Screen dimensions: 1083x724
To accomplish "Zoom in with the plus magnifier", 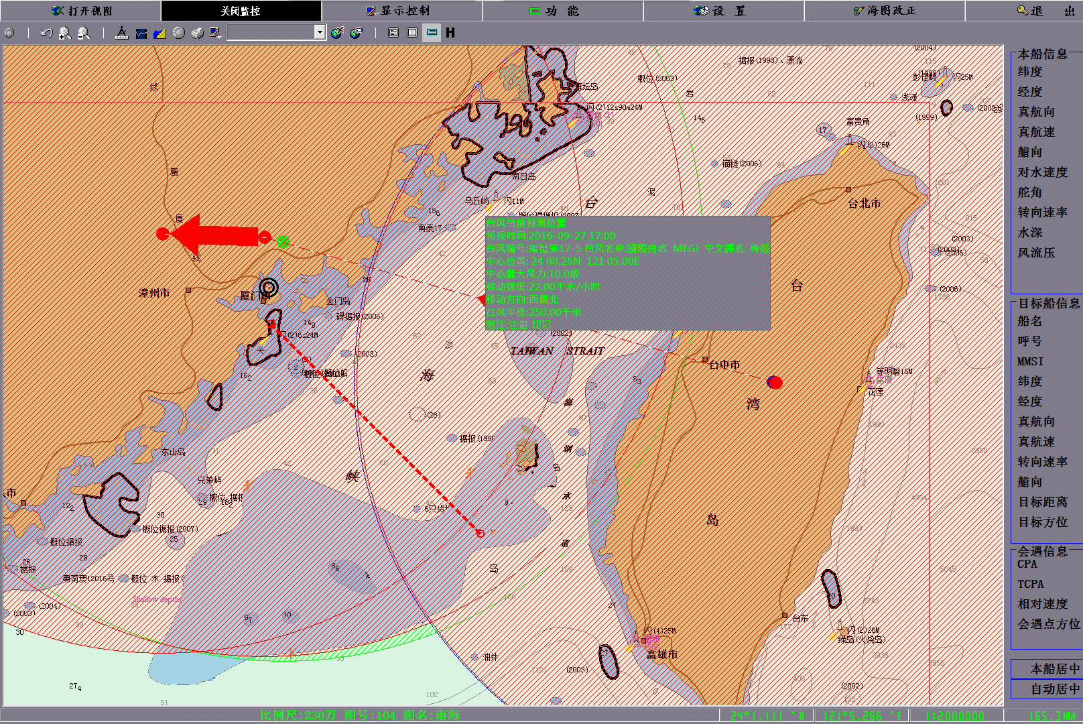I will pyautogui.click(x=65, y=33).
